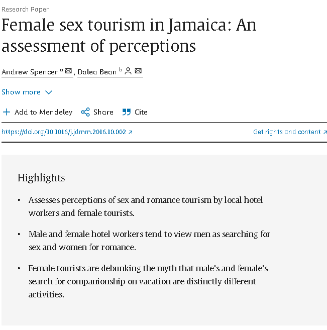This screenshot has width=327, height=330.
Task: Click the Cite button label
Action: click(141, 112)
